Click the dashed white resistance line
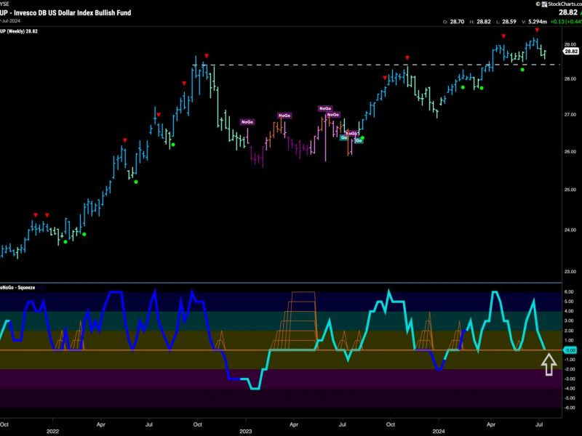Screen dimensions: 582x436 [x=376, y=65]
